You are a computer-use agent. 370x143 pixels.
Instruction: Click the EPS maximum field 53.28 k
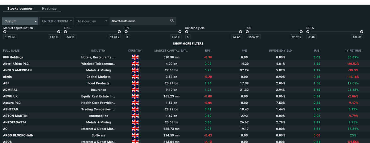click(114, 37)
